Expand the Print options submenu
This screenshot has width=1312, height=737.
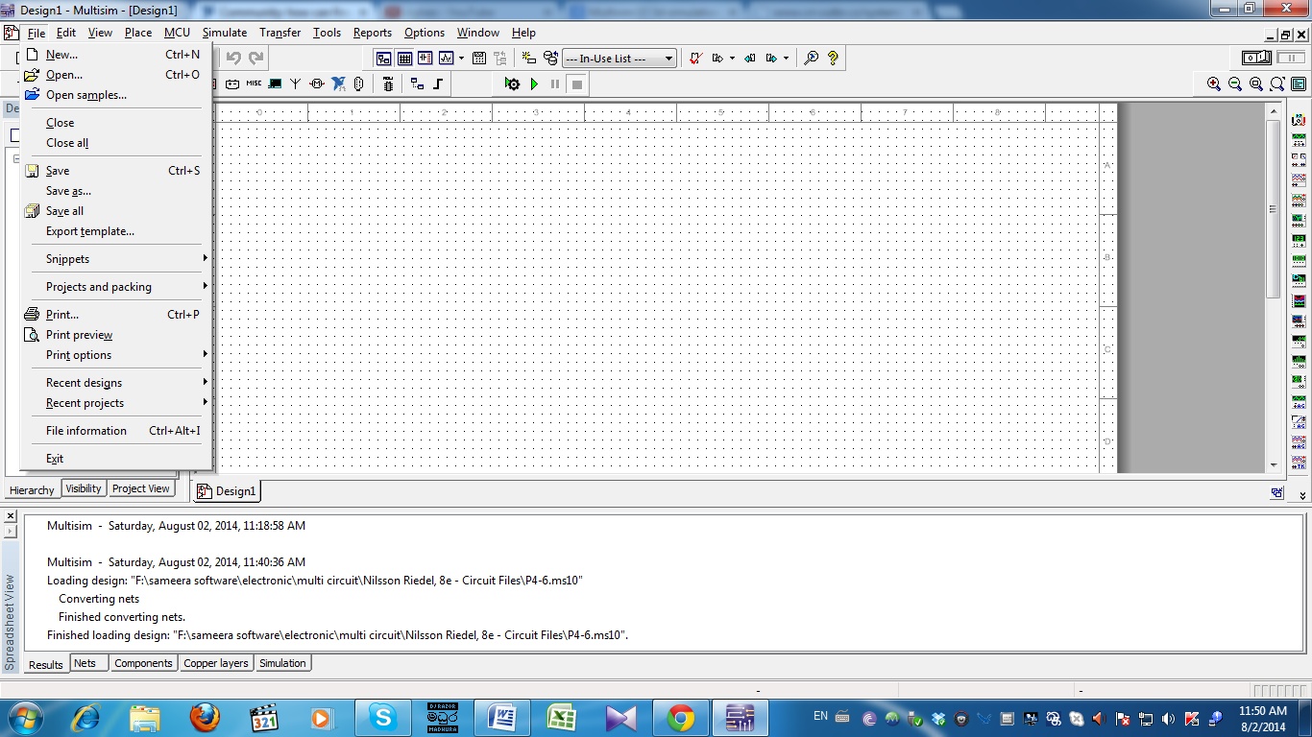click(x=115, y=355)
